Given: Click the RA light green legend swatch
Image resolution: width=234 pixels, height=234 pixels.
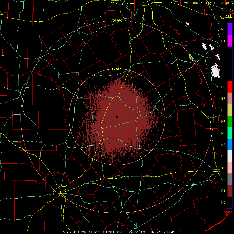Looking at the screenshot, I should [x=230, y=133].
